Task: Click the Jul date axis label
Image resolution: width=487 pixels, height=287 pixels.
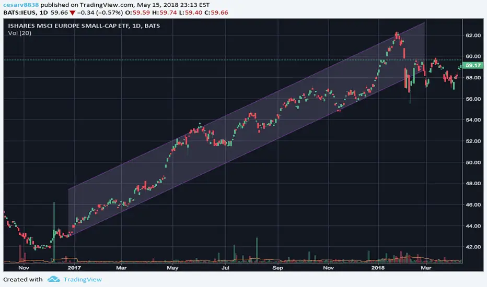Action: (x=226, y=268)
